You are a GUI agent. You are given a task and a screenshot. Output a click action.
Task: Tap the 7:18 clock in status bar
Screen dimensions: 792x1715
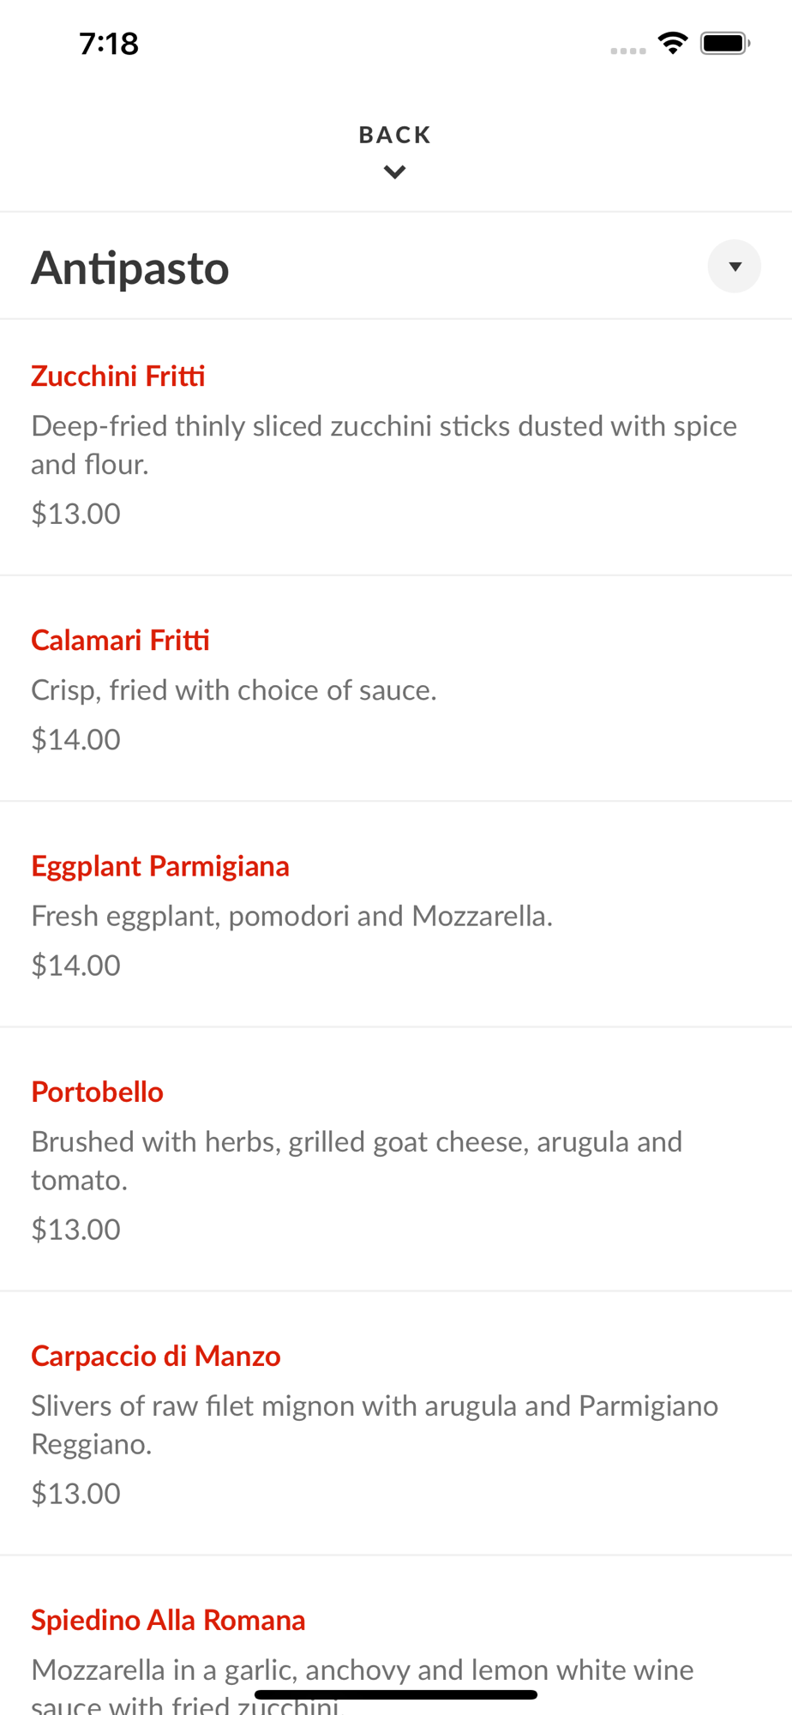point(109,44)
